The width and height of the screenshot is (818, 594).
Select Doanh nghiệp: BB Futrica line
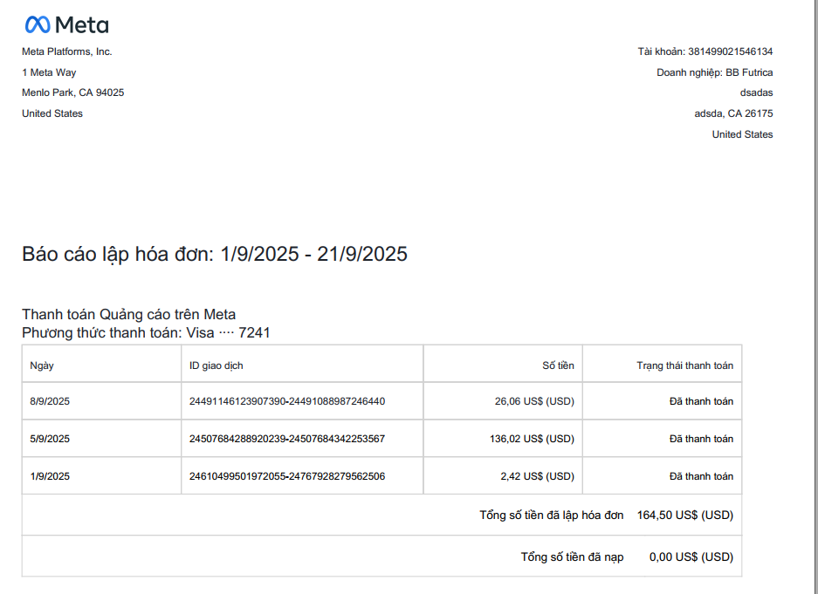pyautogui.click(x=715, y=72)
